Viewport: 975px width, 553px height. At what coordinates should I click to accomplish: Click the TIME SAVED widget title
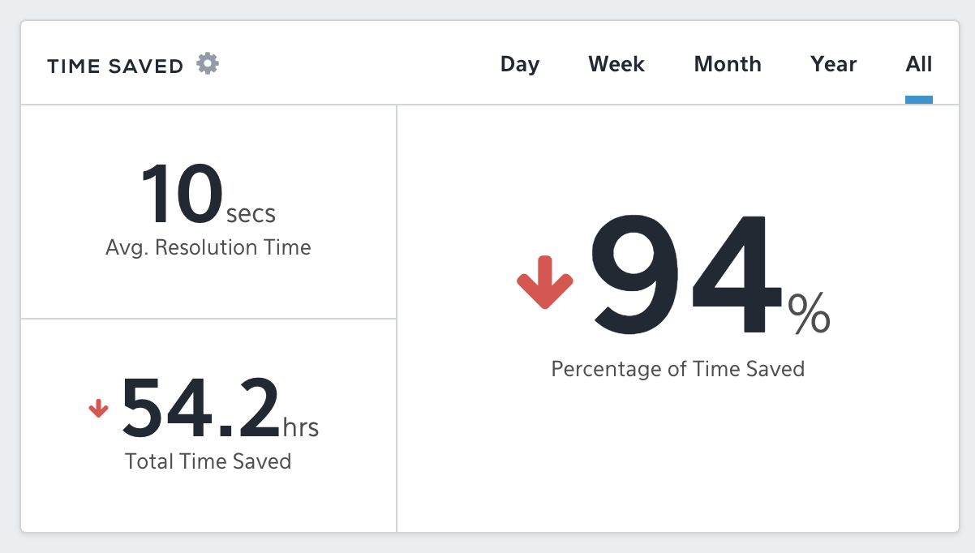coord(115,66)
